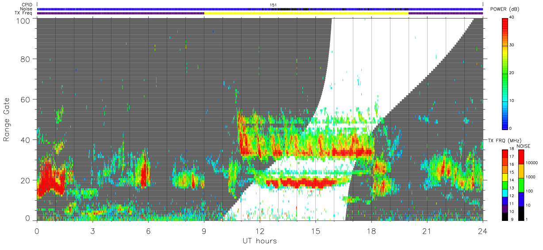Click the NOISE legend title
The height and width of the screenshot is (250, 543).
523,146
